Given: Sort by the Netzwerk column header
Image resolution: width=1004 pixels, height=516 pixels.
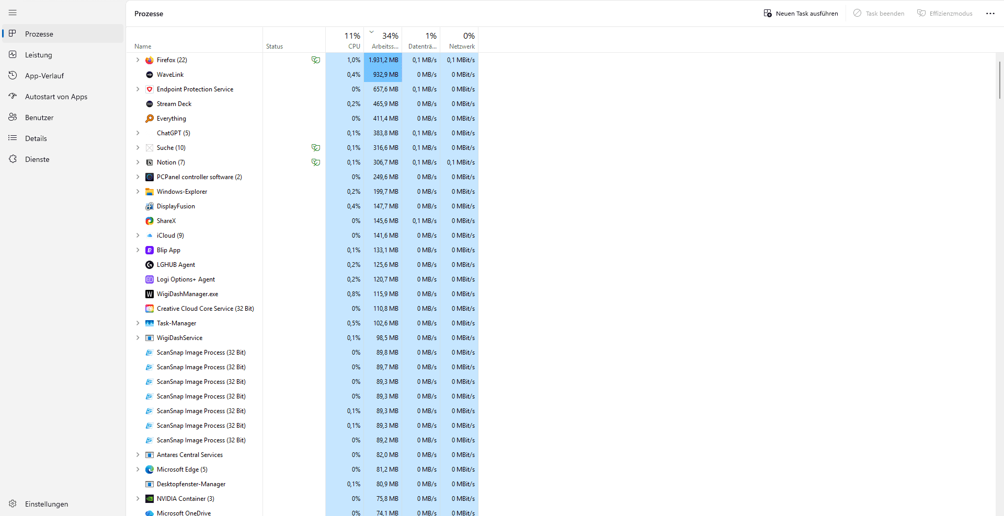Looking at the screenshot, I should 459,40.
